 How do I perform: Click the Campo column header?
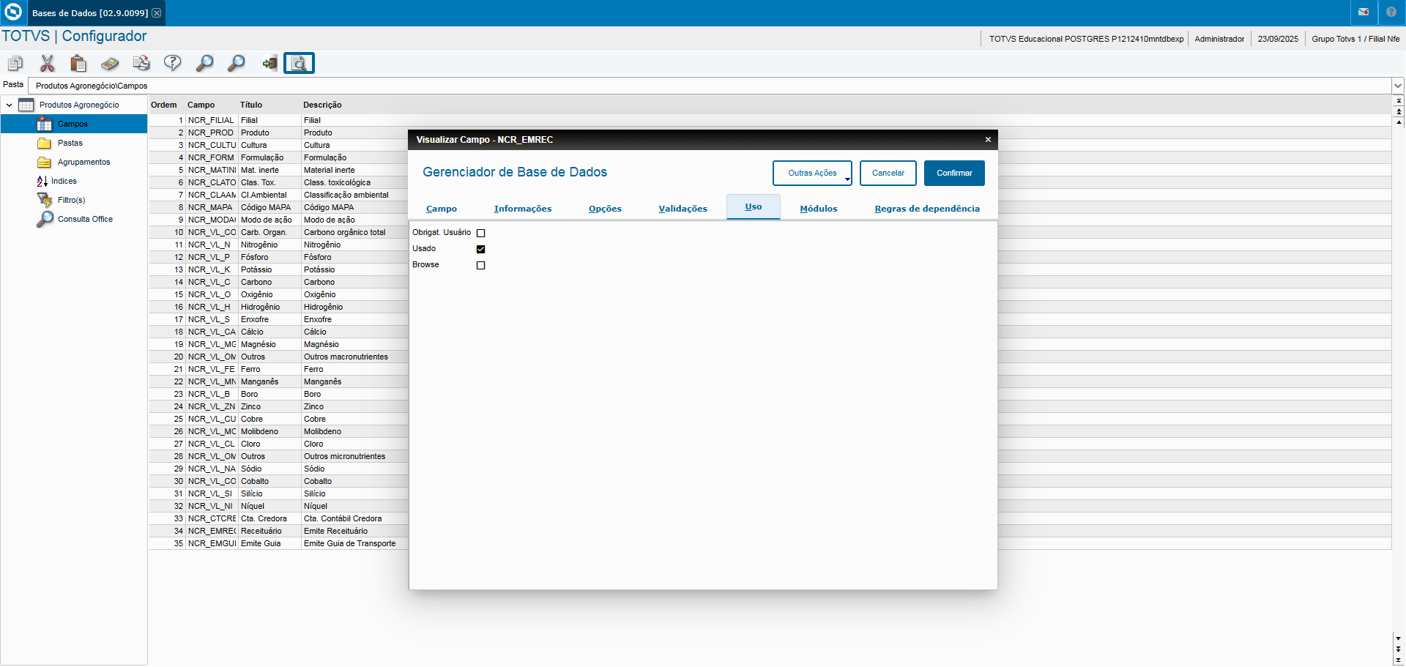click(x=201, y=105)
